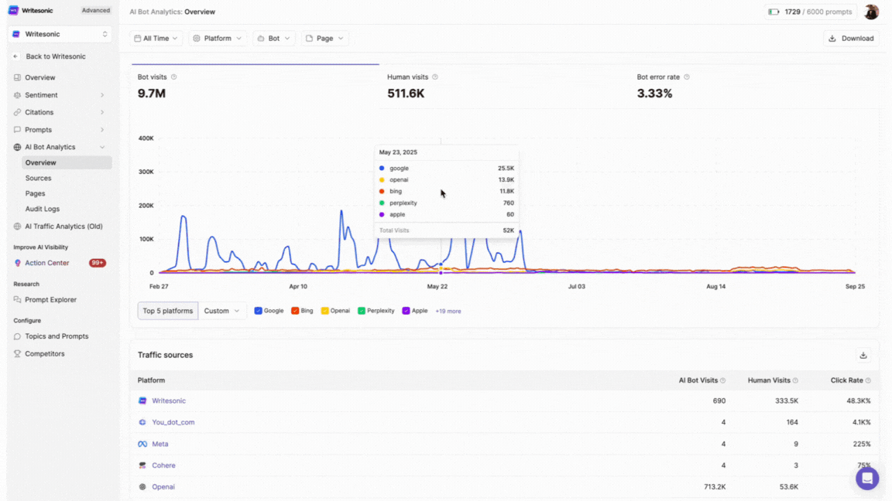Uncheck the Google platform checkbox
892x501 pixels.
tap(259, 311)
